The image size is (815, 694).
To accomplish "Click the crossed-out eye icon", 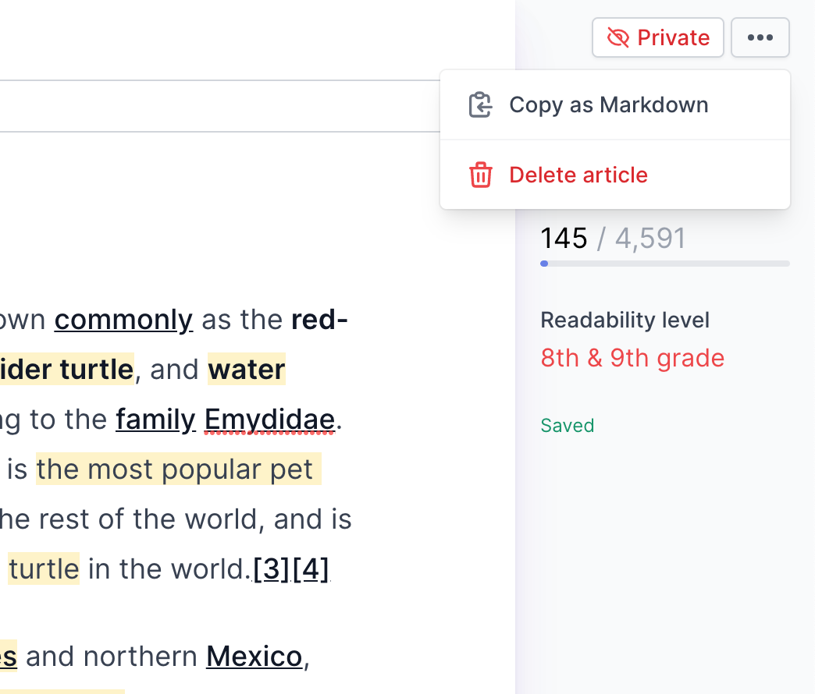I will 618,37.
